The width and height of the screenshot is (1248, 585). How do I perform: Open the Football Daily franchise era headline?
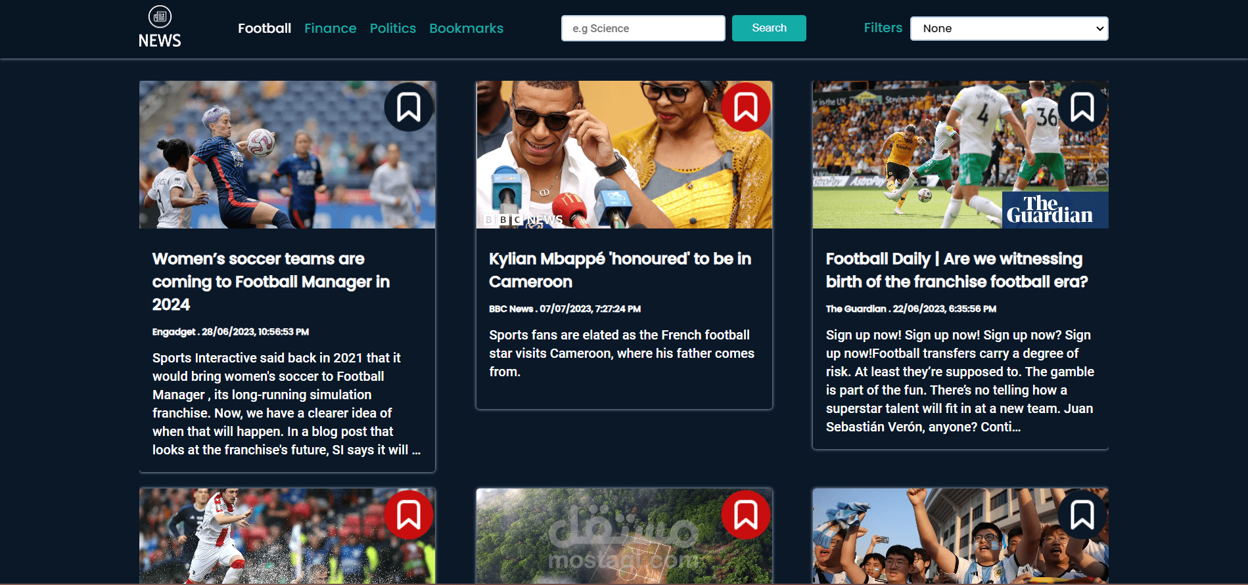click(957, 270)
